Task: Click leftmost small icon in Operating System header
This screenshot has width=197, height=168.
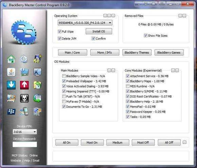Action: click(x=105, y=16)
